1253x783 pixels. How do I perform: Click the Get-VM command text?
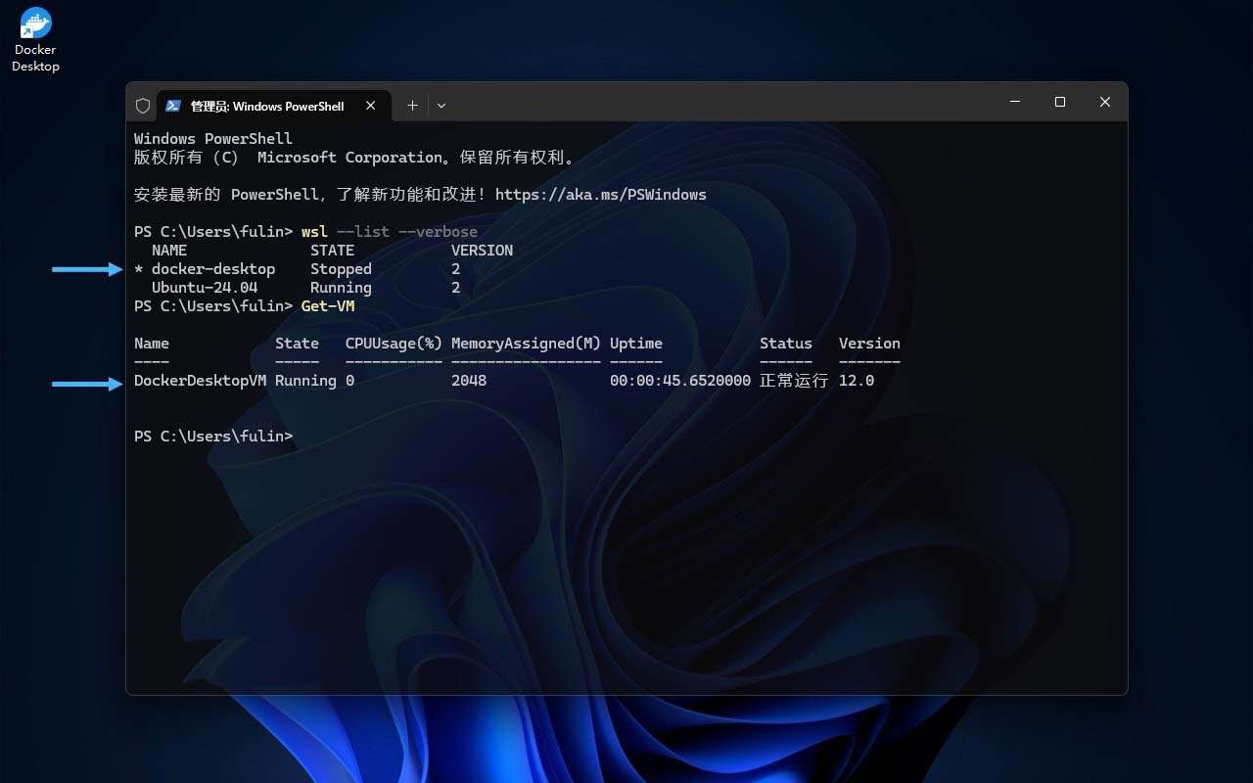[328, 306]
